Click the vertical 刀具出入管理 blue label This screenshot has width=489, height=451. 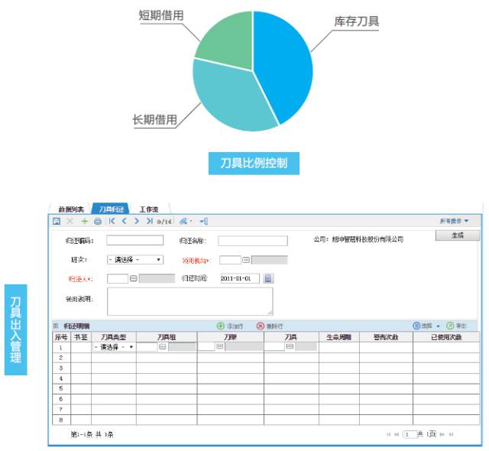click(x=15, y=329)
